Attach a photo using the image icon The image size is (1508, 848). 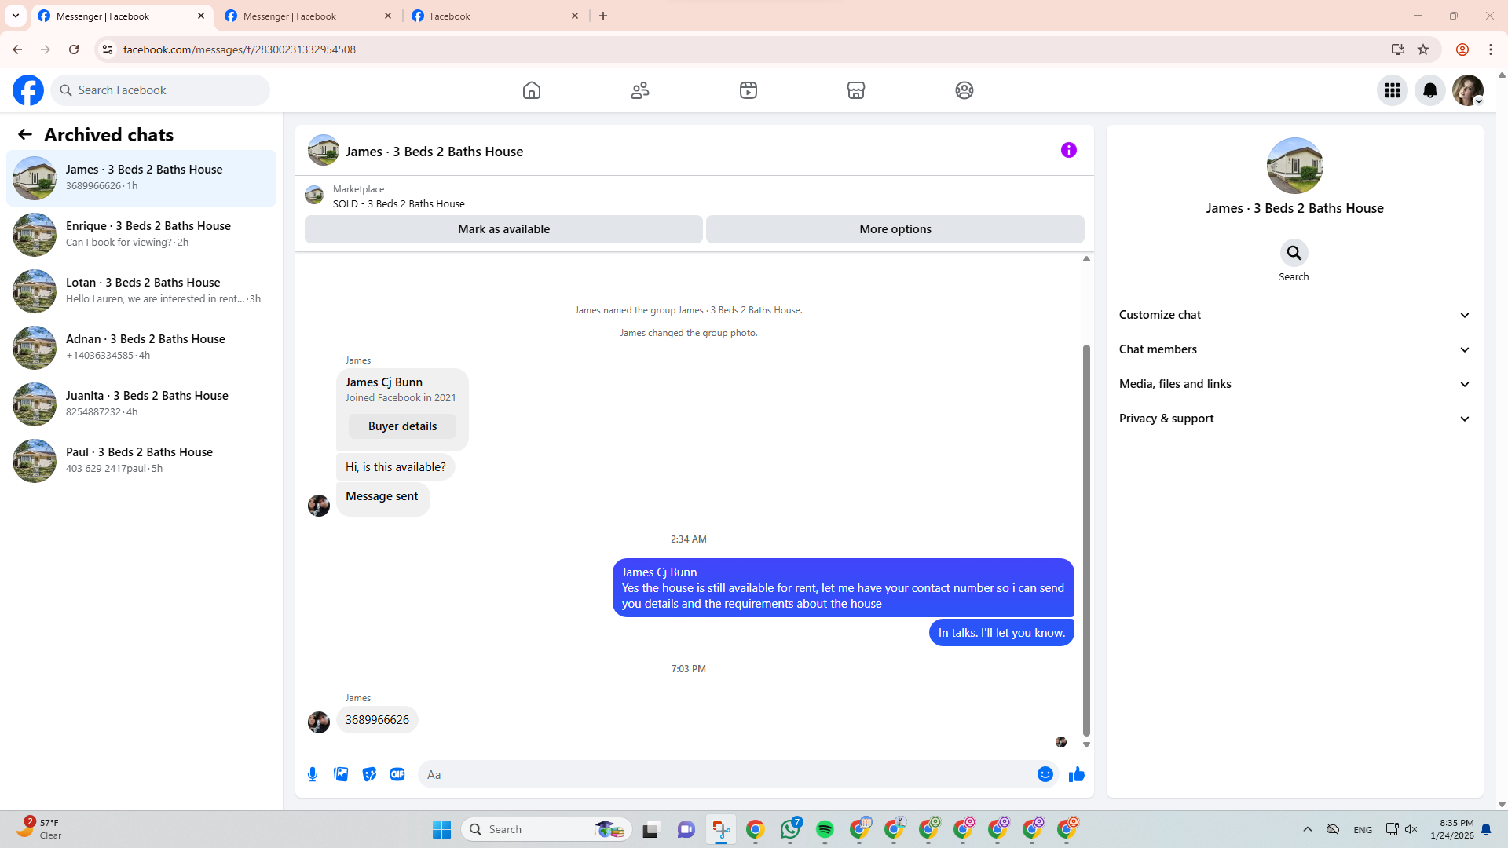(x=341, y=774)
